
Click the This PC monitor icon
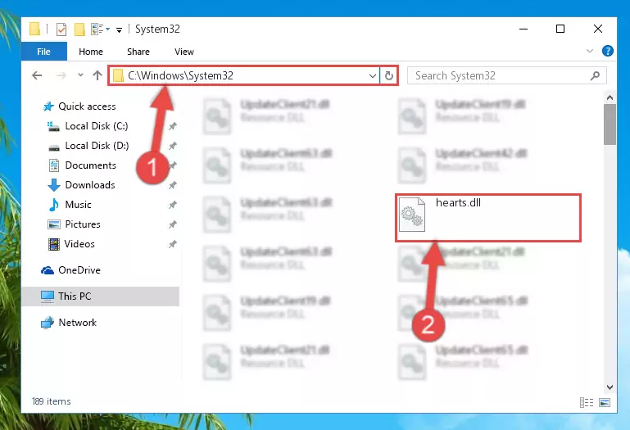tap(48, 296)
